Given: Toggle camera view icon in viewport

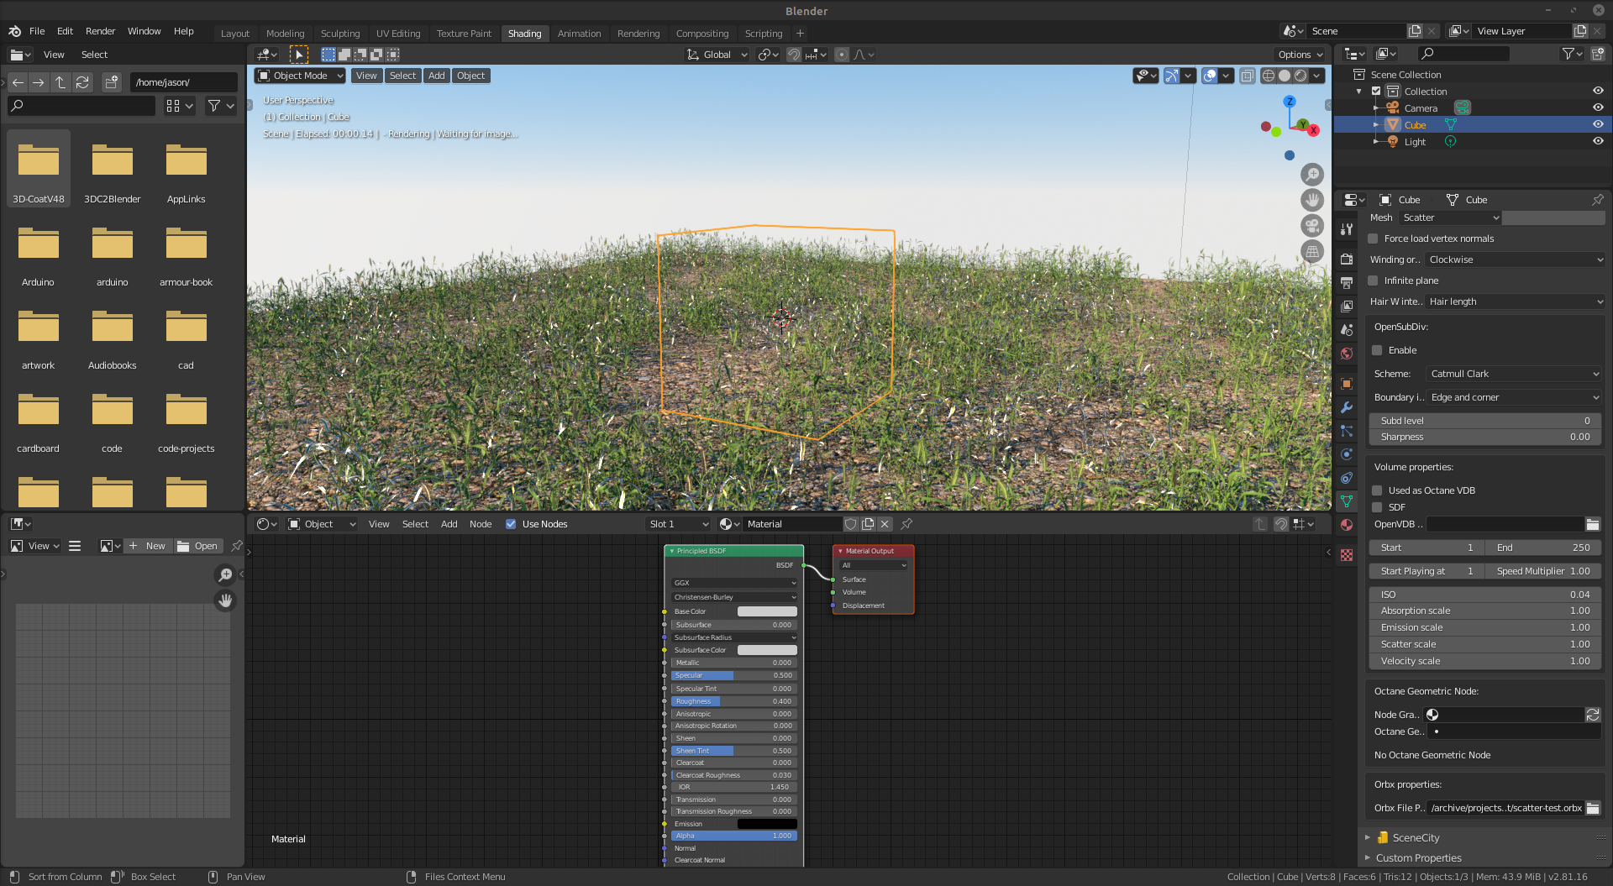Looking at the screenshot, I should pos(1311,226).
